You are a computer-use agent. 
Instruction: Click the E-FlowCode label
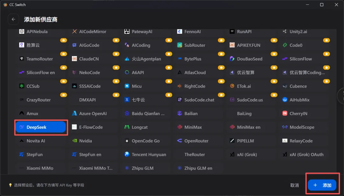pos(91,127)
